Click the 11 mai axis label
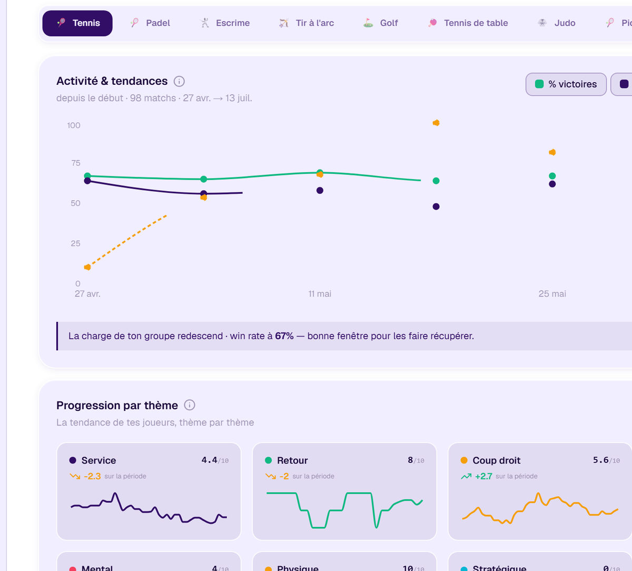This screenshot has height=571, width=632. tap(320, 294)
